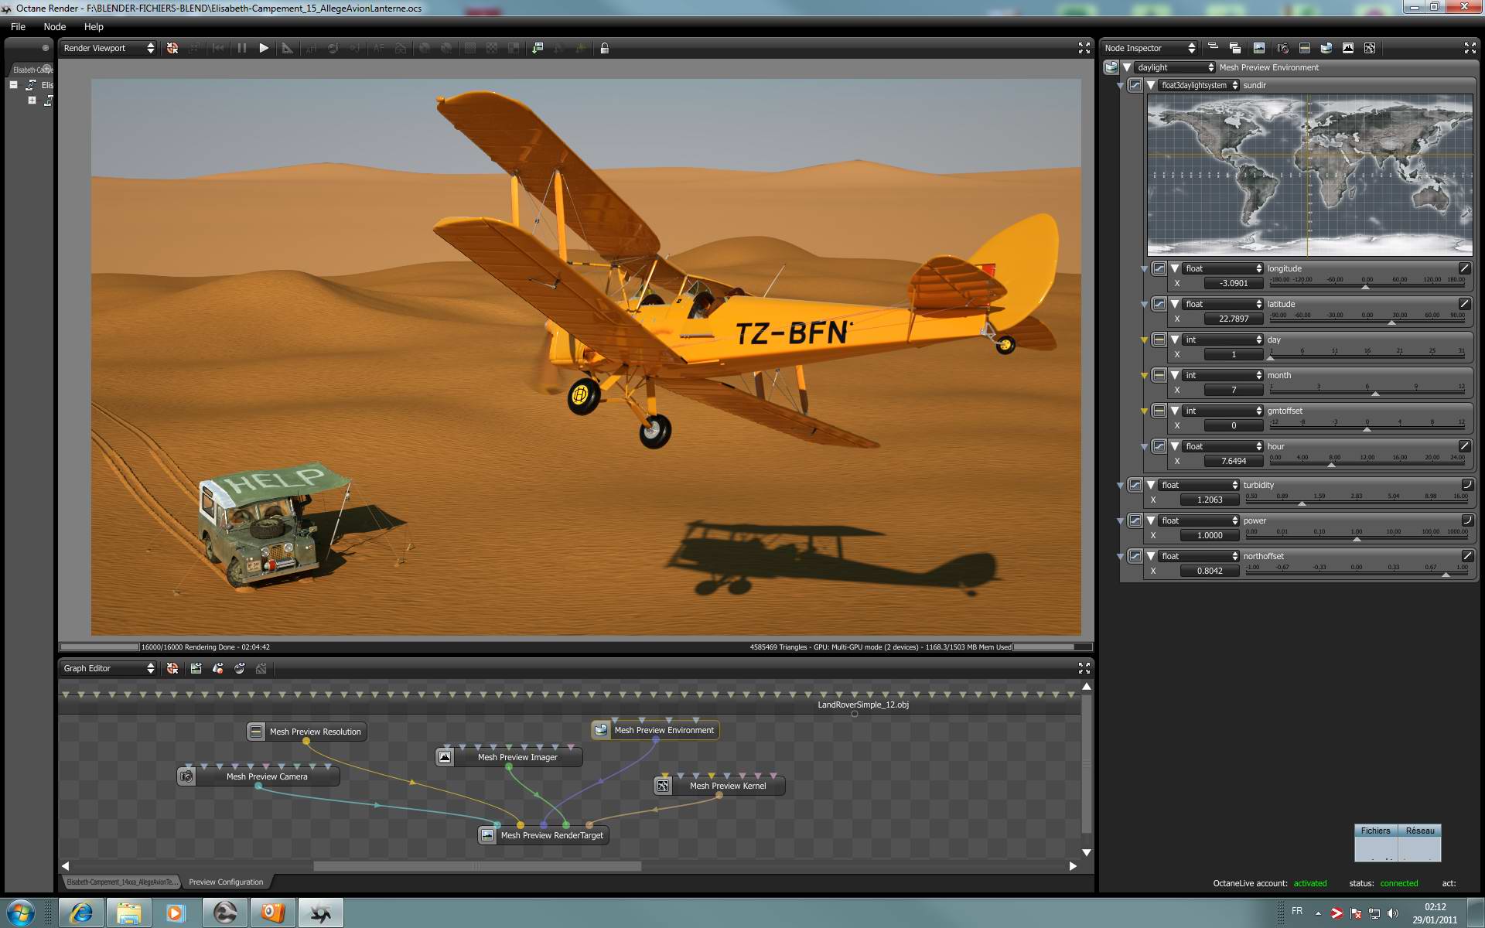Toggle the edit icon beside hour
The height and width of the screenshot is (928, 1485).
tap(1464, 446)
